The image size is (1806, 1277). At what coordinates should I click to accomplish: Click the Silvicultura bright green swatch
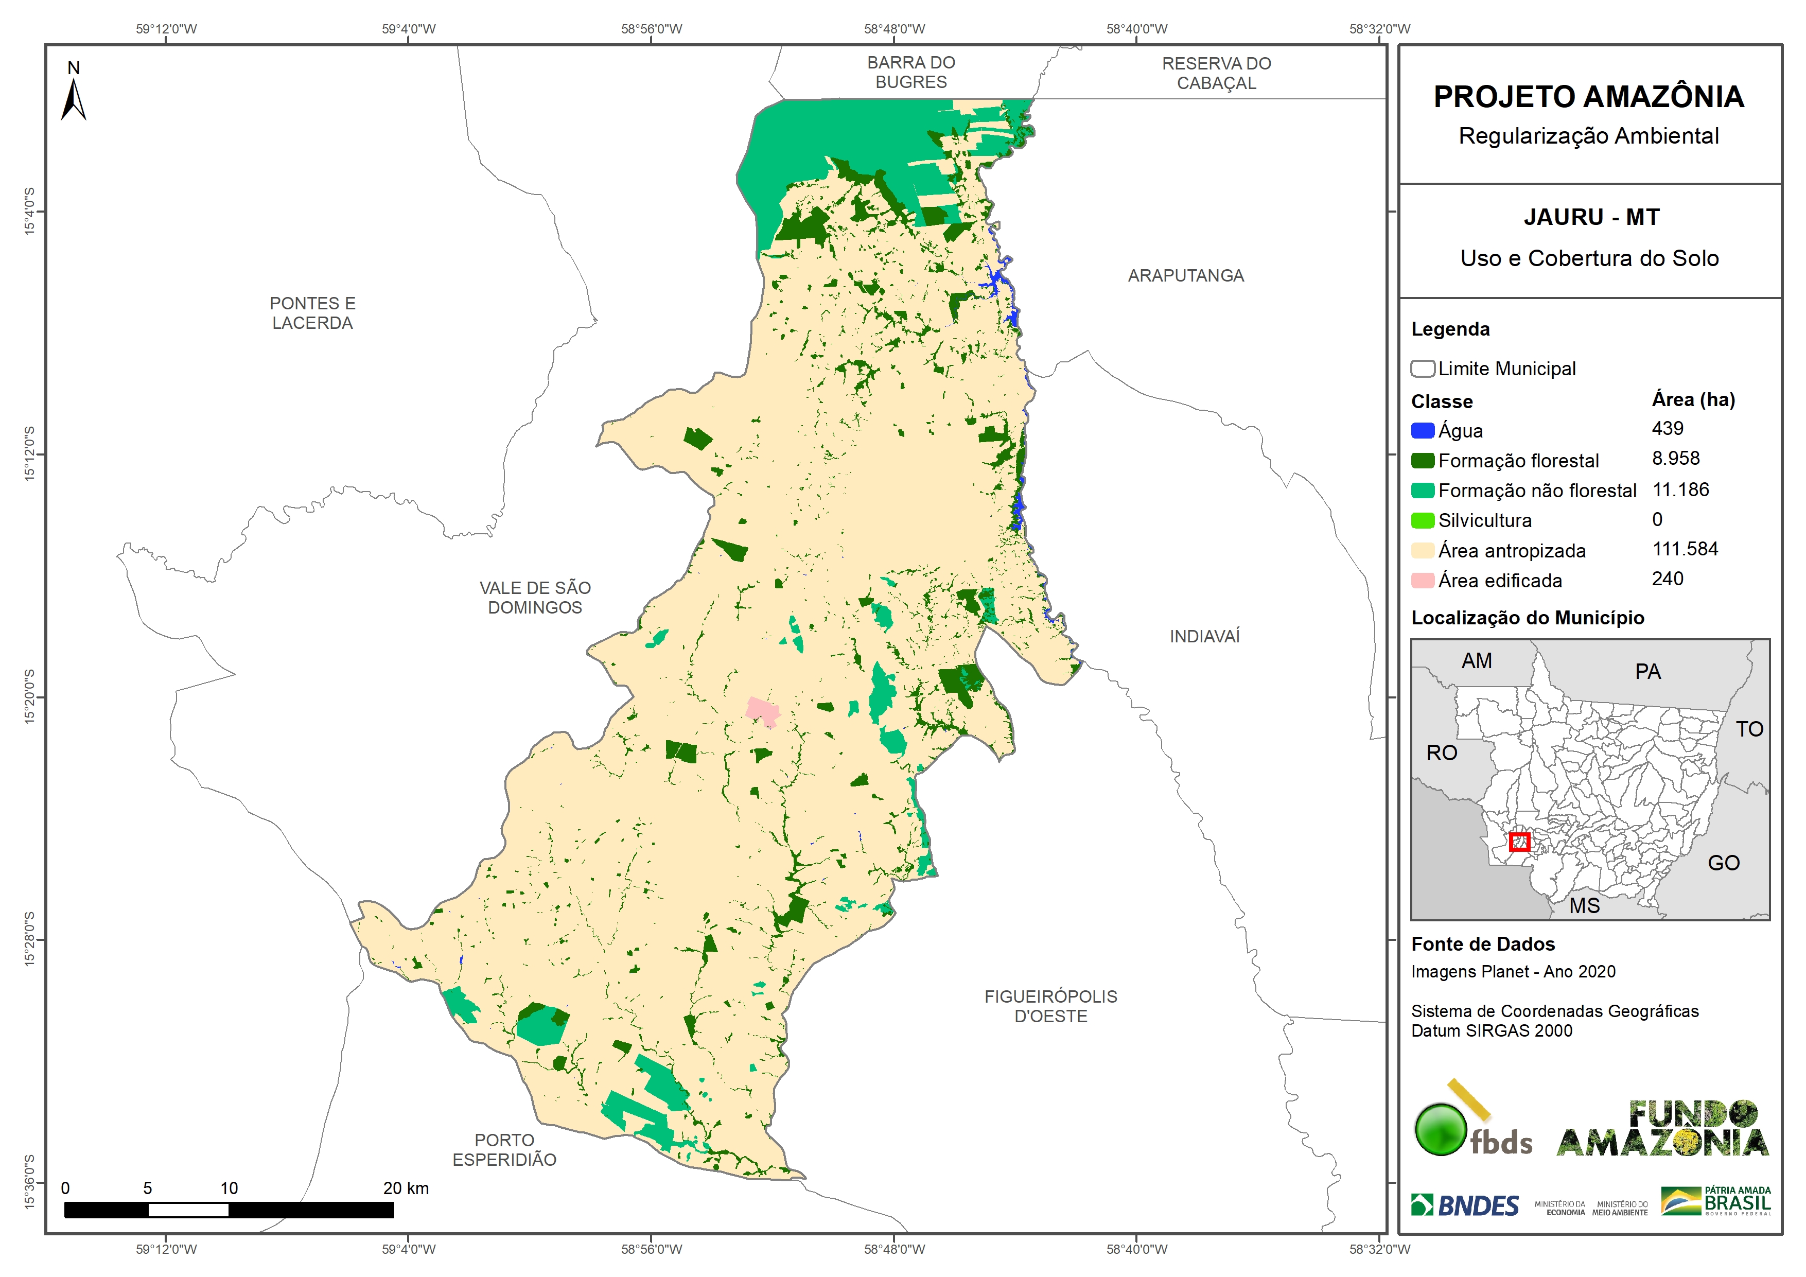pos(1422,520)
